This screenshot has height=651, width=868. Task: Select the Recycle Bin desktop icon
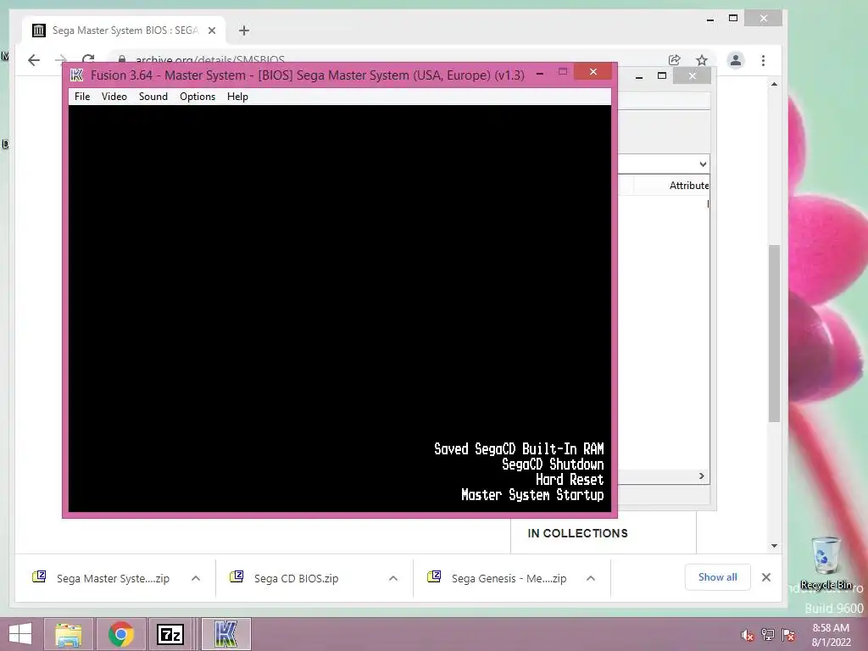click(x=826, y=563)
